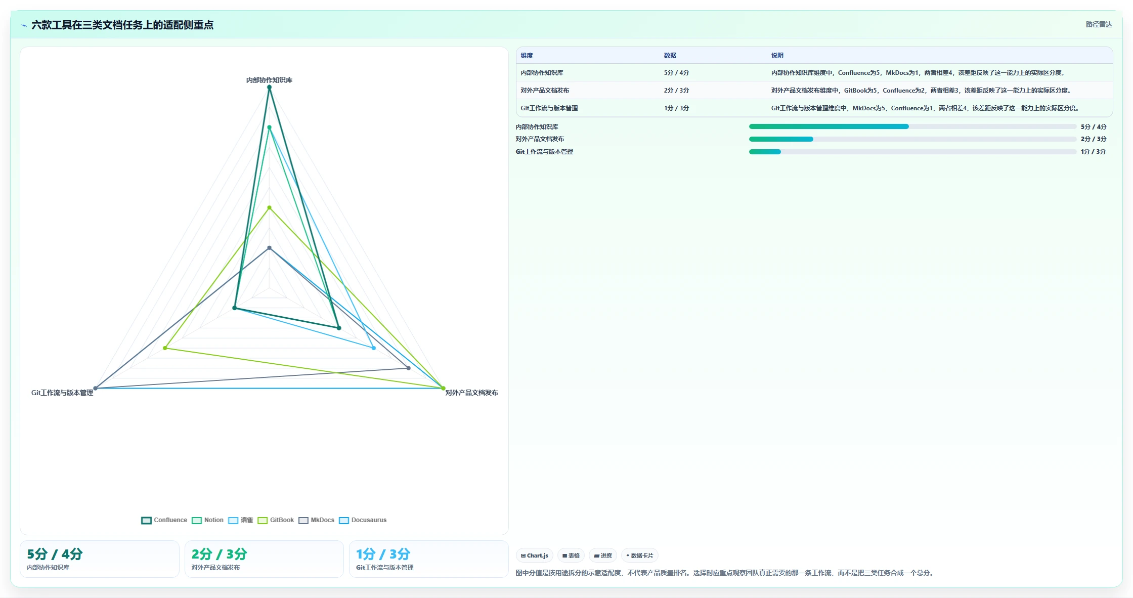The width and height of the screenshot is (1133, 598).
Task: Toggle Confluence series in chart legend
Action: click(x=164, y=520)
